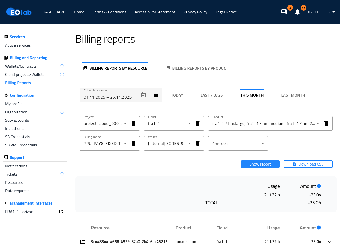Expand the hm.medium resource row chevron
Viewport: 340px width, 250px height.
tap(329, 242)
